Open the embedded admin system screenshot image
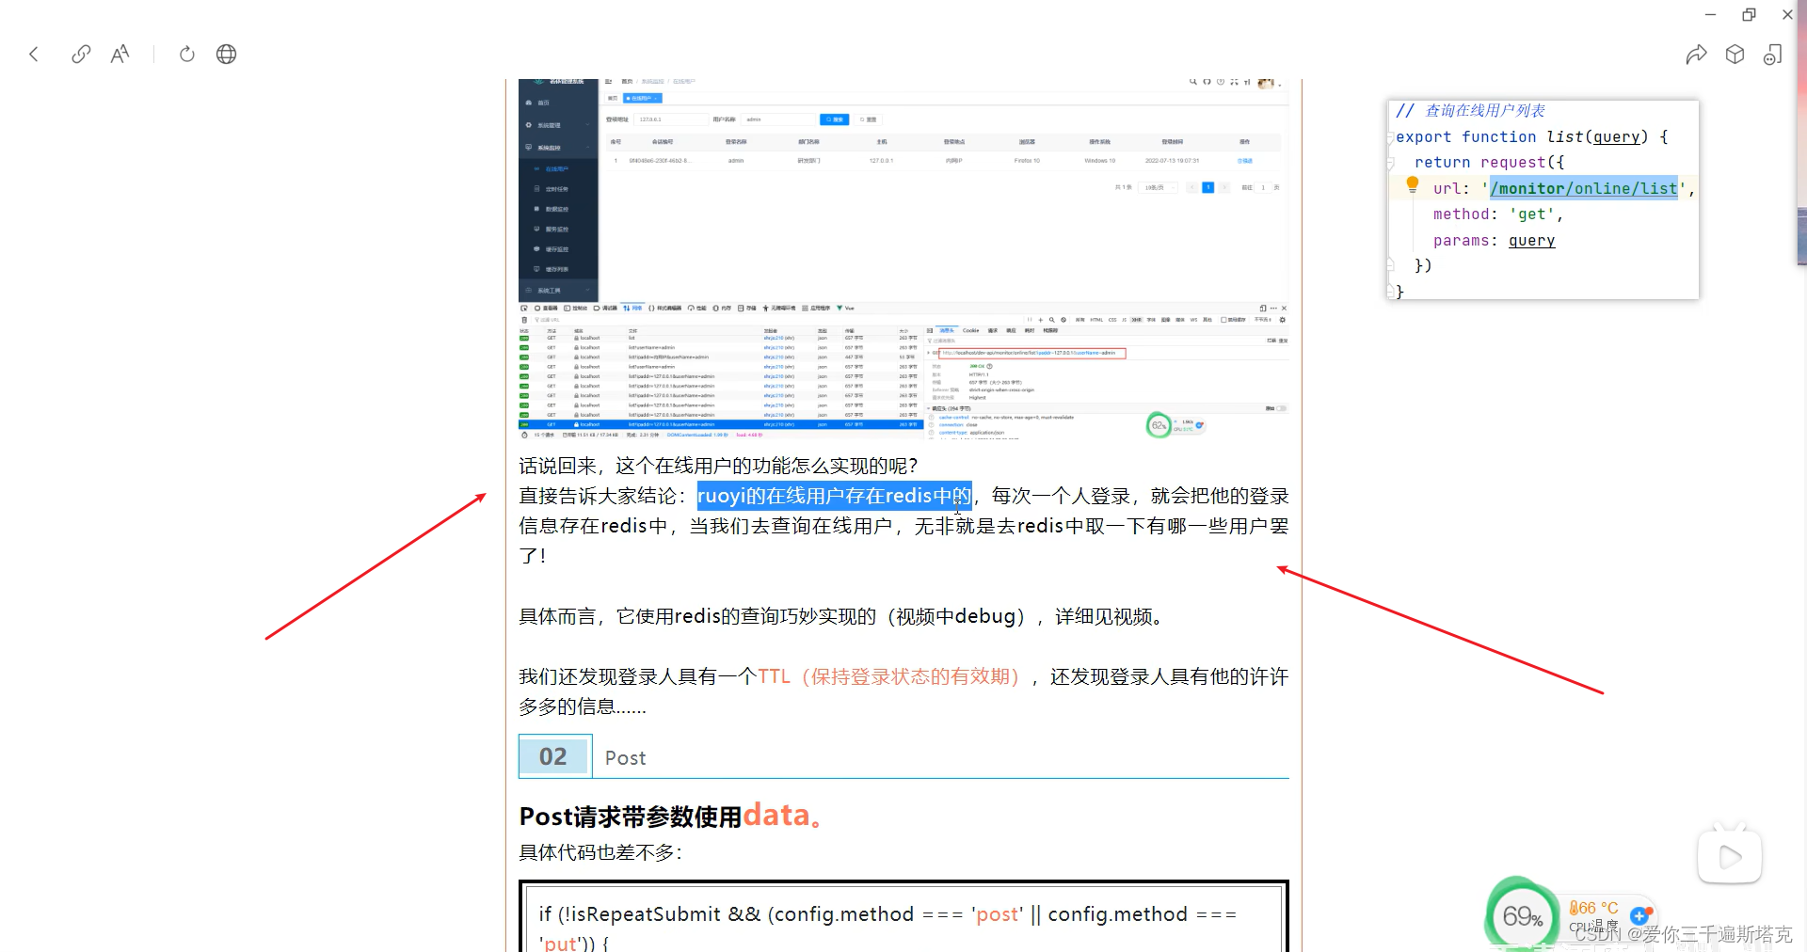 tap(903, 190)
